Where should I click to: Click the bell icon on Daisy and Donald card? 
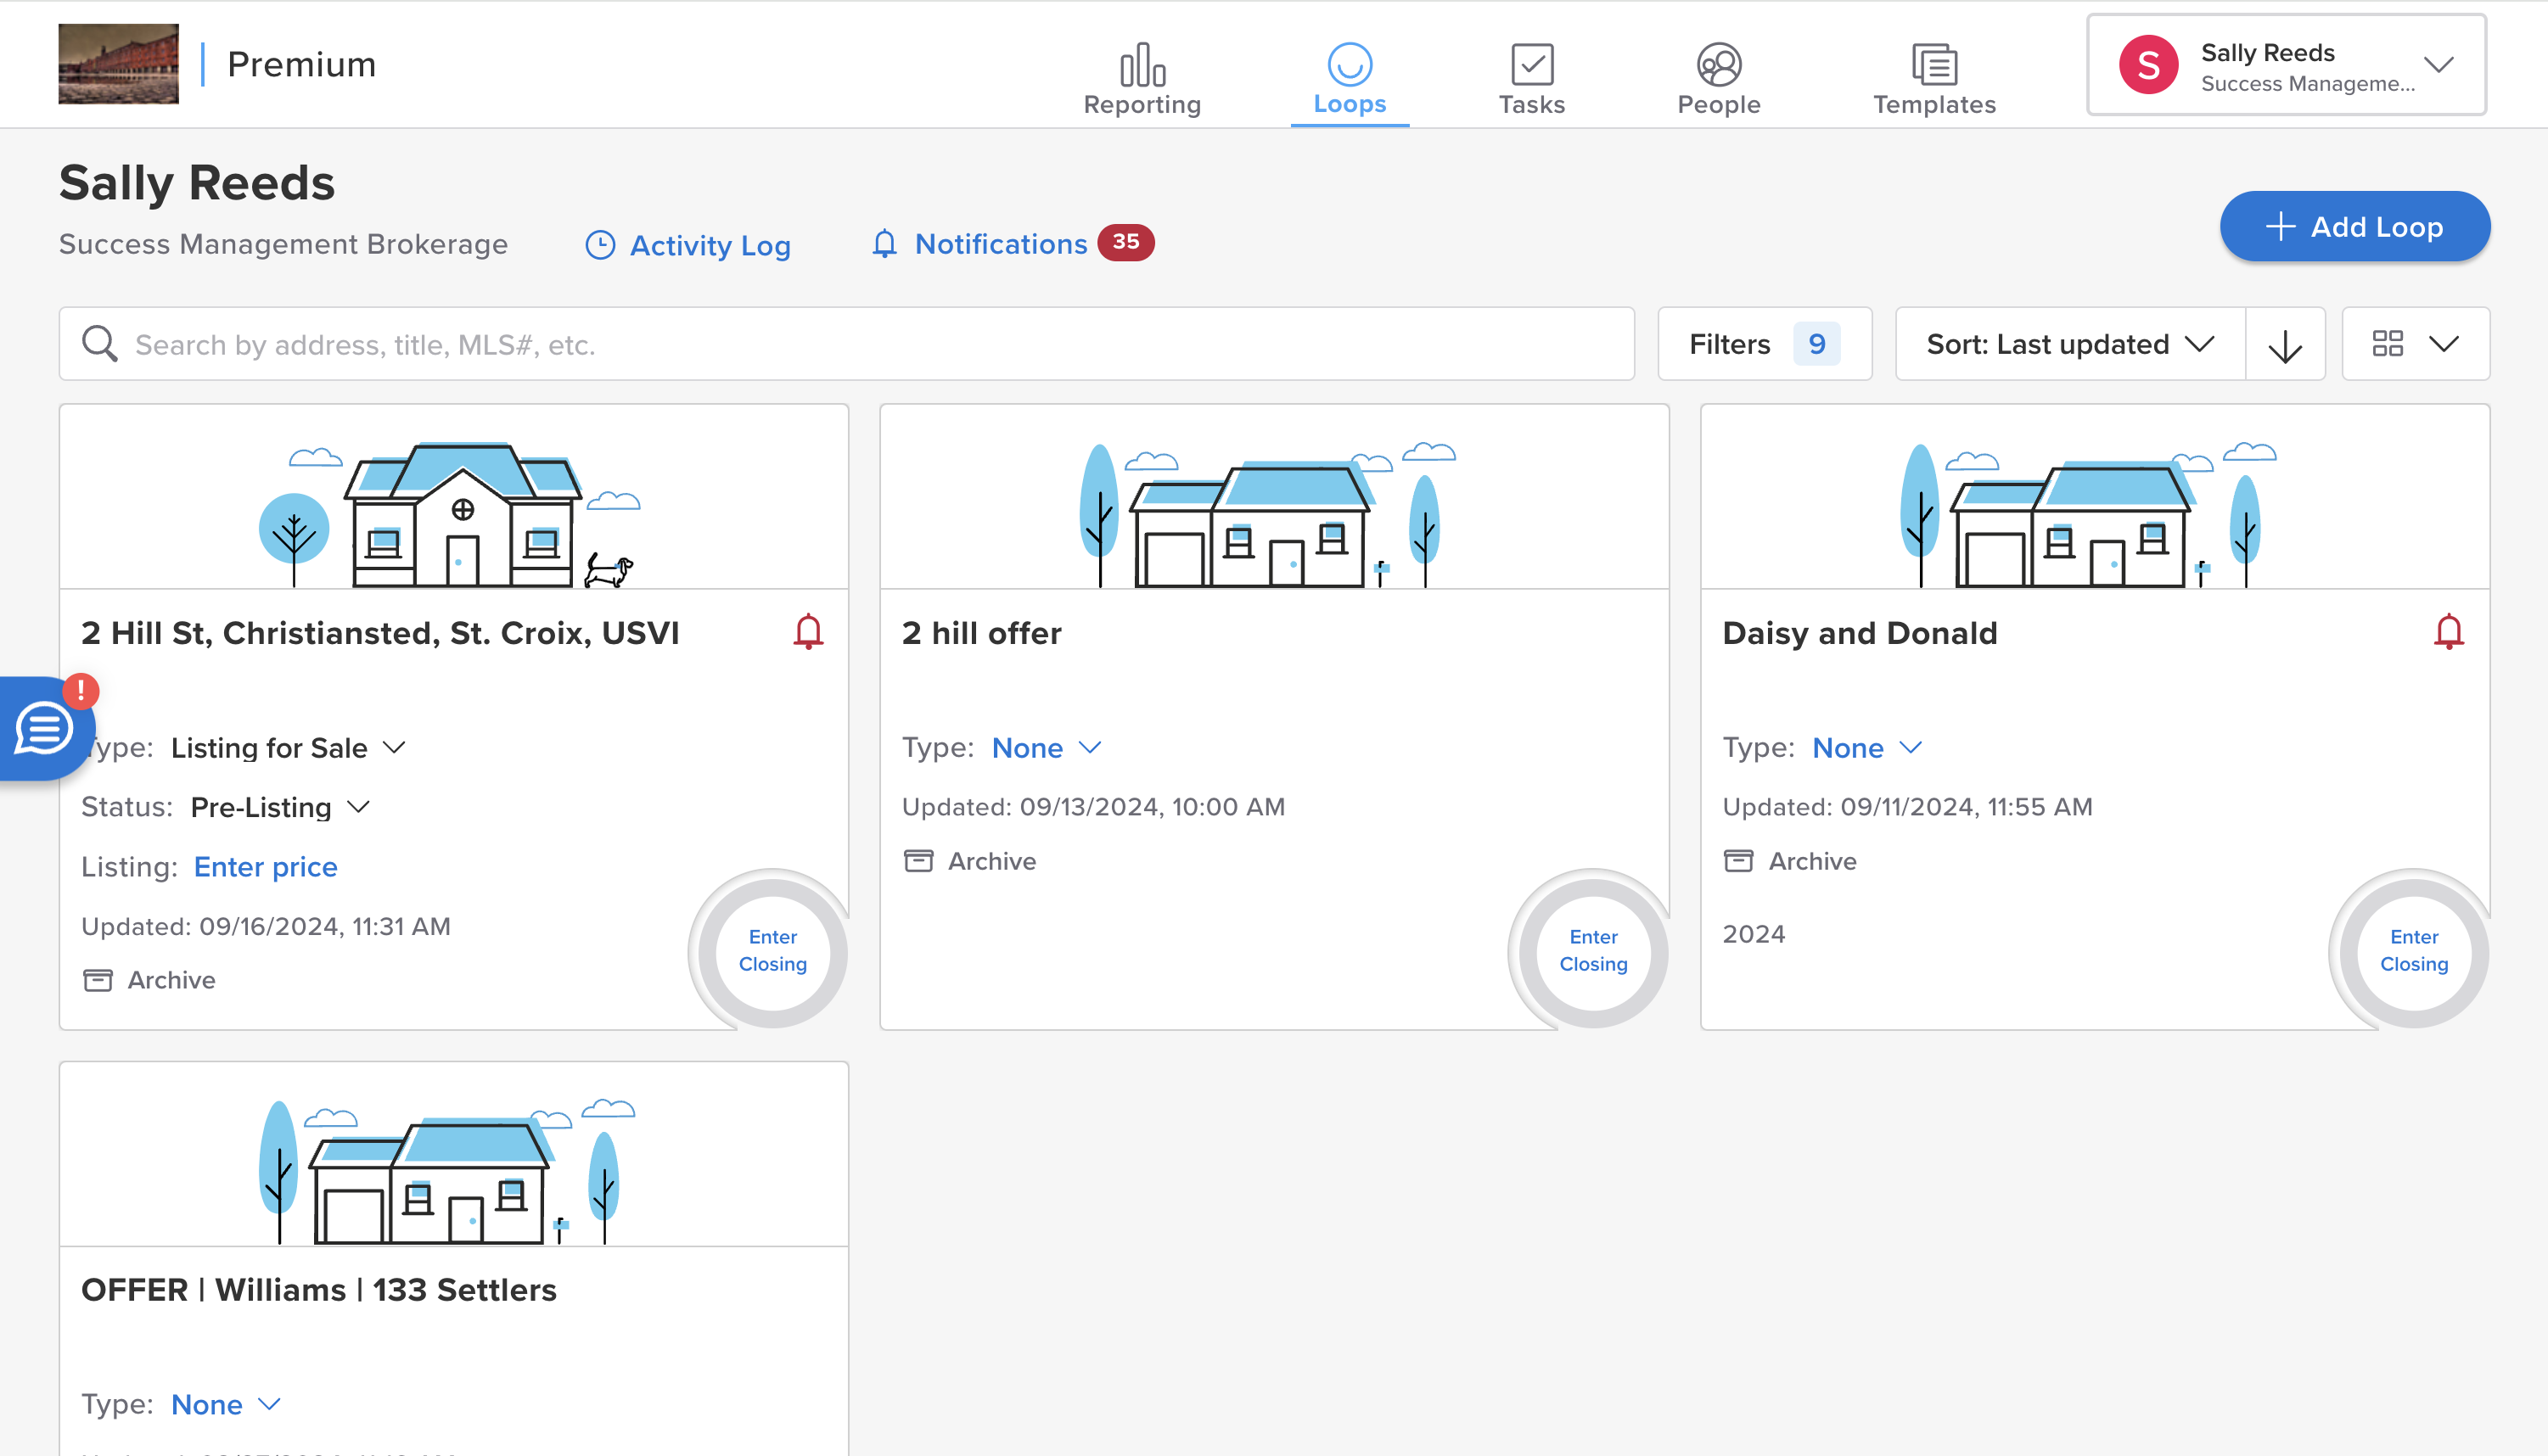point(2448,632)
